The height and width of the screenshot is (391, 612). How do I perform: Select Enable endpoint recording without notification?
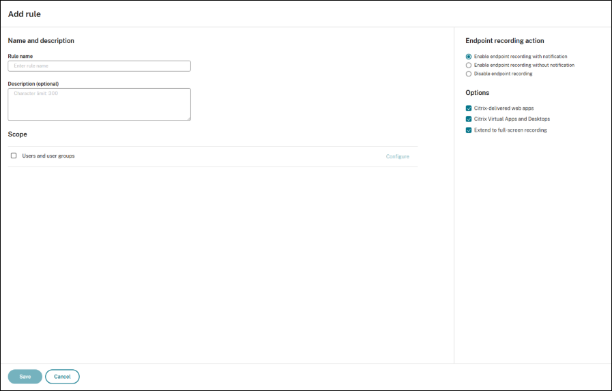[468, 66]
